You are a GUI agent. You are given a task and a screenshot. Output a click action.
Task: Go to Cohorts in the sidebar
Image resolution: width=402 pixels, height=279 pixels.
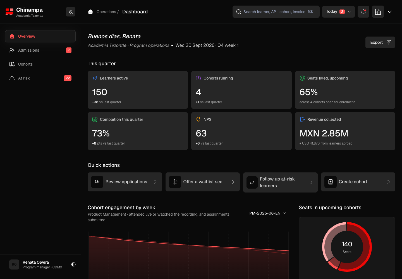click(x=40, y=64)
